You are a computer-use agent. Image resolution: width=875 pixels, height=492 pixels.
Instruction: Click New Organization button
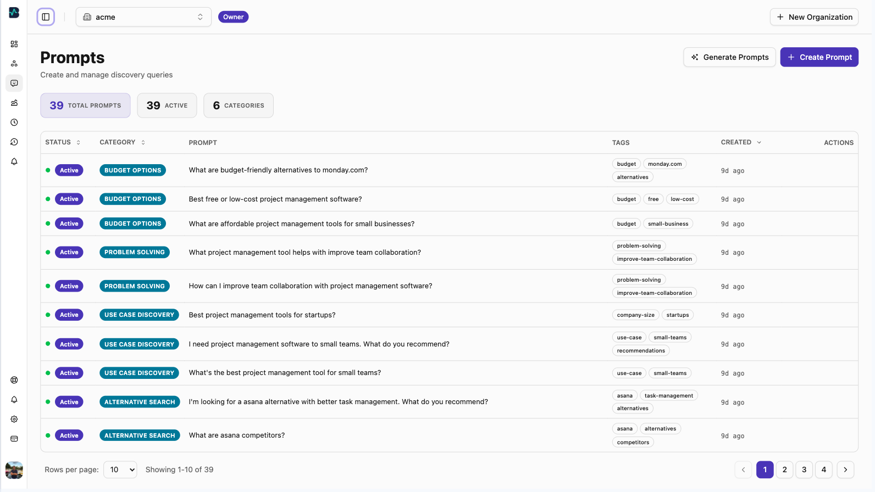coord(814,17)
